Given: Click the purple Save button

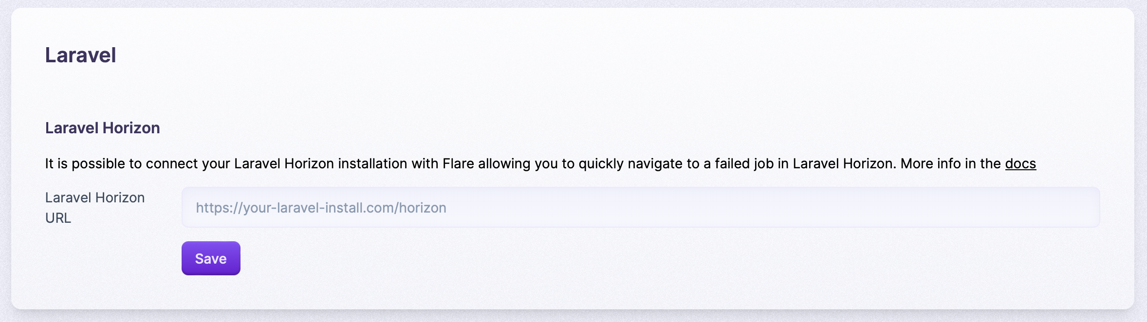Looking at the screenshot, I should tap(211, 258).
